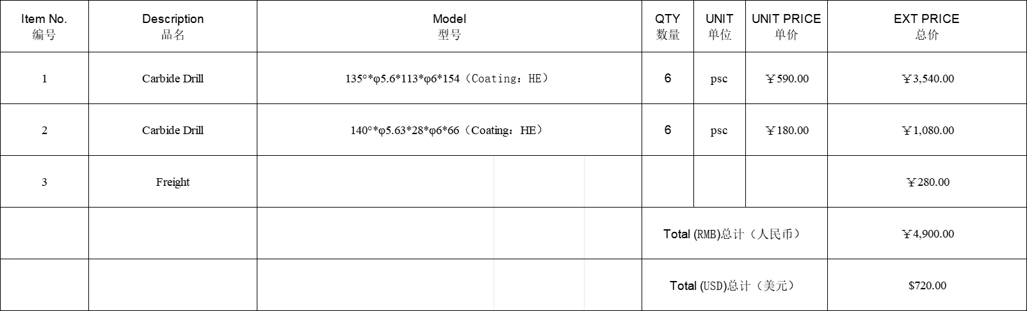Screen dimensions: 1027x311
Task: Select the ¥180.00 unit price cell
Action: [x=786, y=130]
